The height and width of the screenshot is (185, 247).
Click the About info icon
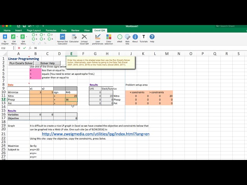(x=135, y=37)
